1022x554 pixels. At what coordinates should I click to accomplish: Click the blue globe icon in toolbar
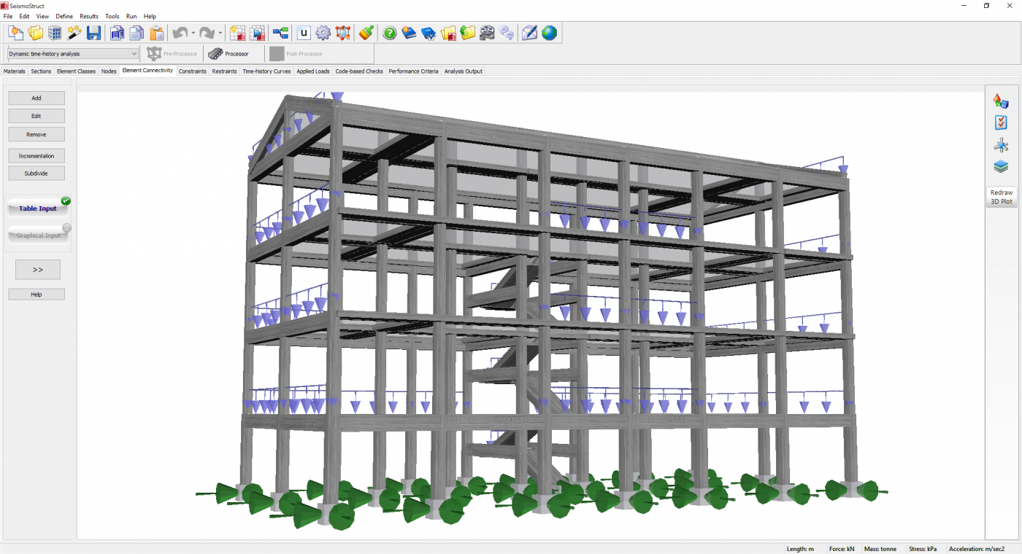tap(549, 33)
